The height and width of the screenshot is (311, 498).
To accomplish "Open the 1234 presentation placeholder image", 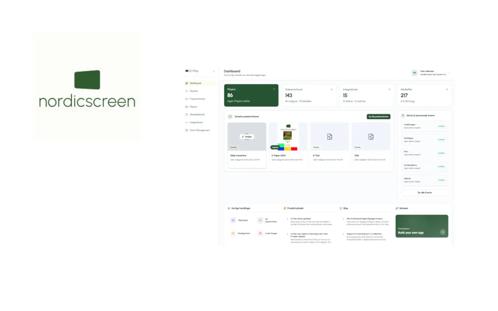I will pos(371,136).
